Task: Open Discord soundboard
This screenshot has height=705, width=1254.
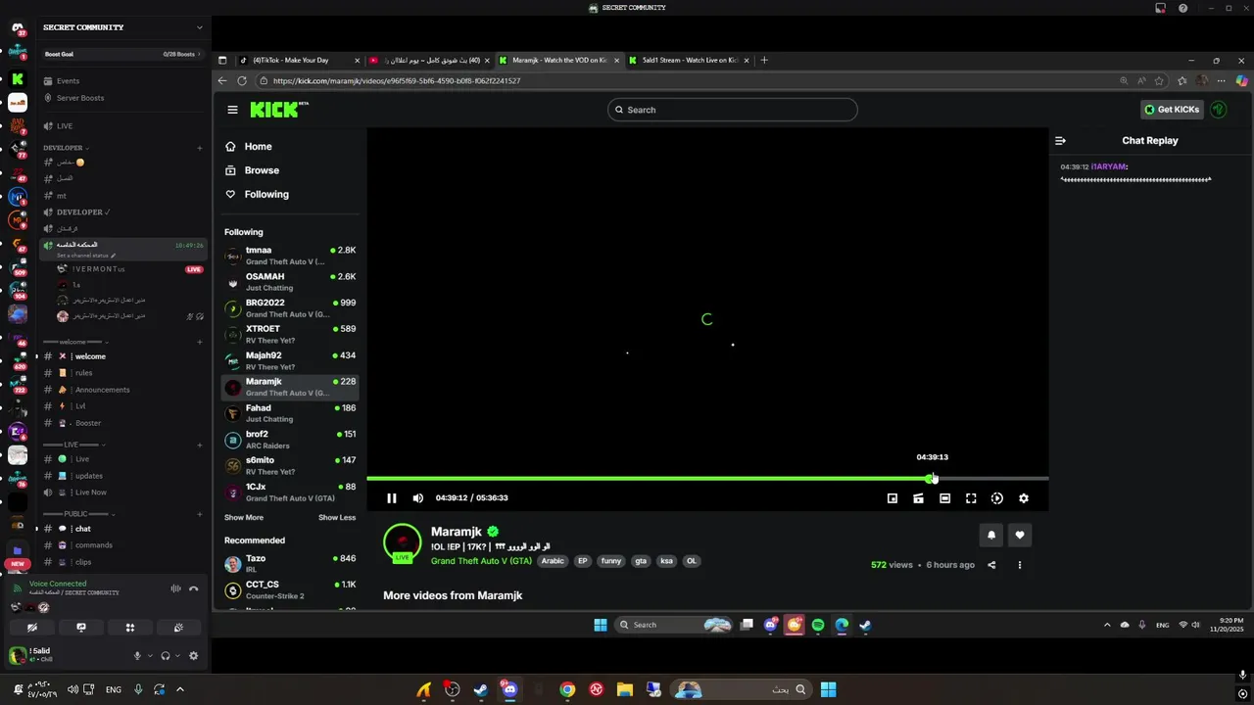Action: point(178,628)
